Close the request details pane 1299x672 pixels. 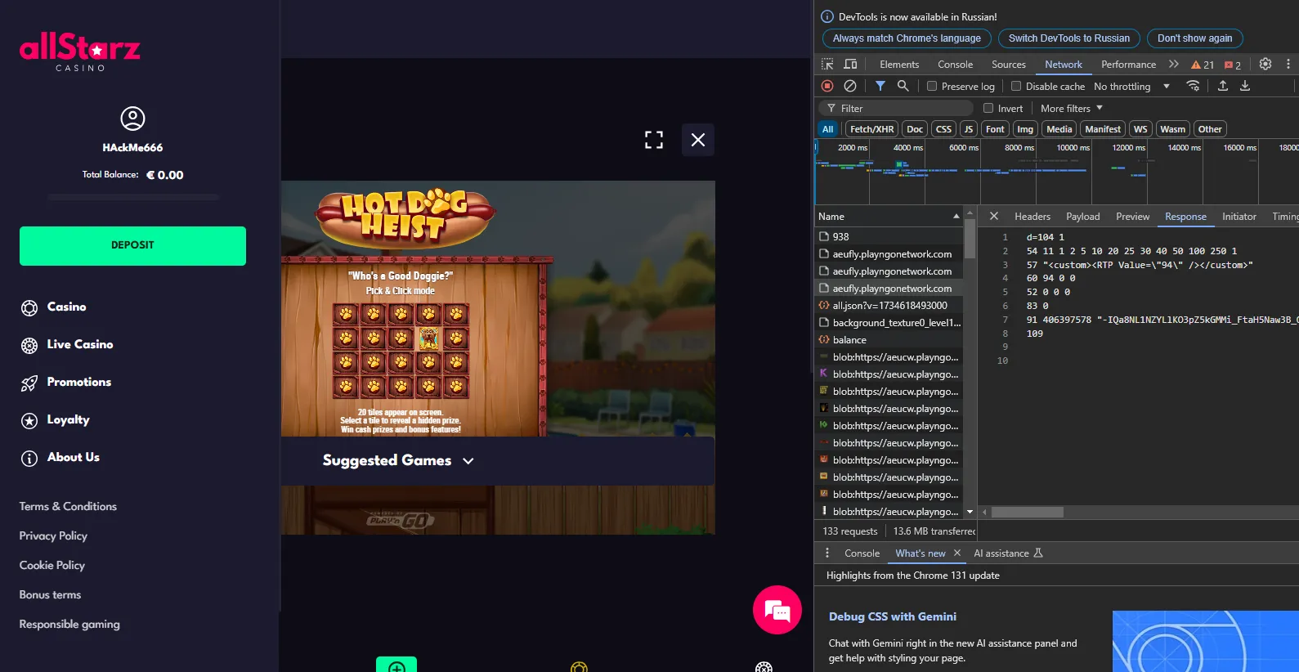pyautogui.click(x=994, y=216)
